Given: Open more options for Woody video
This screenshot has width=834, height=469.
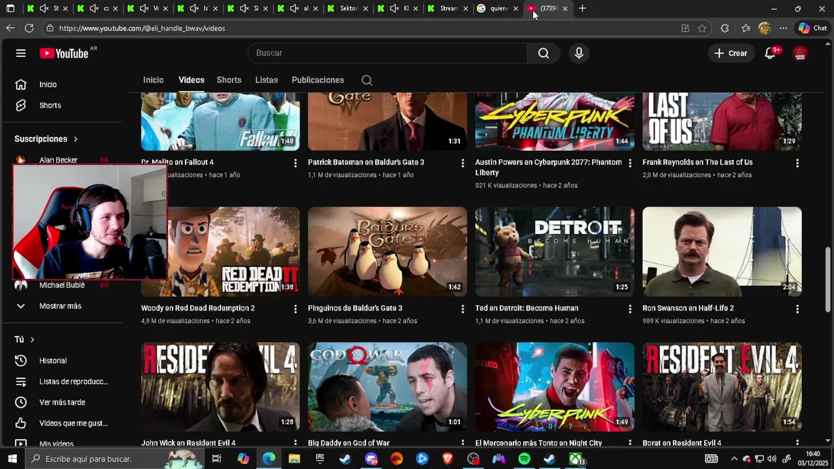Looking at the screenshot, I should 295,309.
